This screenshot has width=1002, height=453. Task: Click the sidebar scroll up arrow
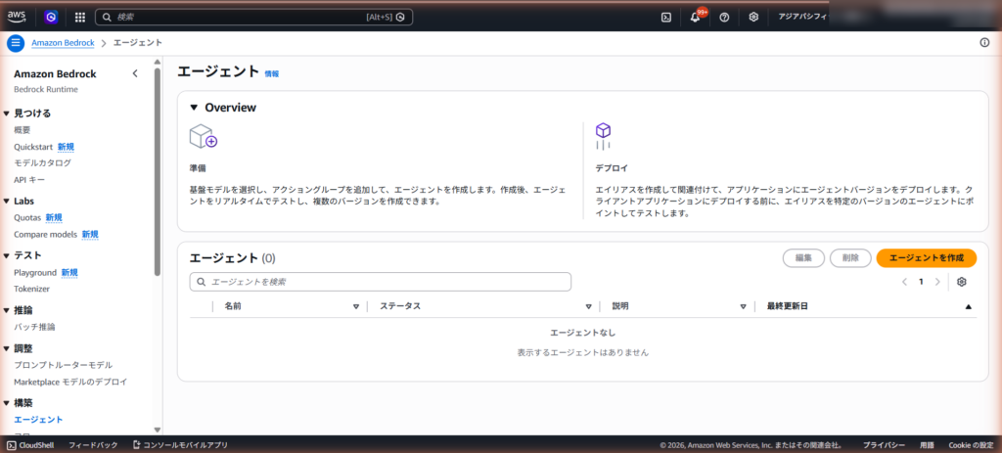click(x=158, y=62)
